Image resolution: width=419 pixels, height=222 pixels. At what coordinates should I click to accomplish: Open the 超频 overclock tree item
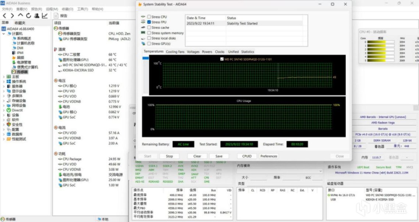click(18, 58)
